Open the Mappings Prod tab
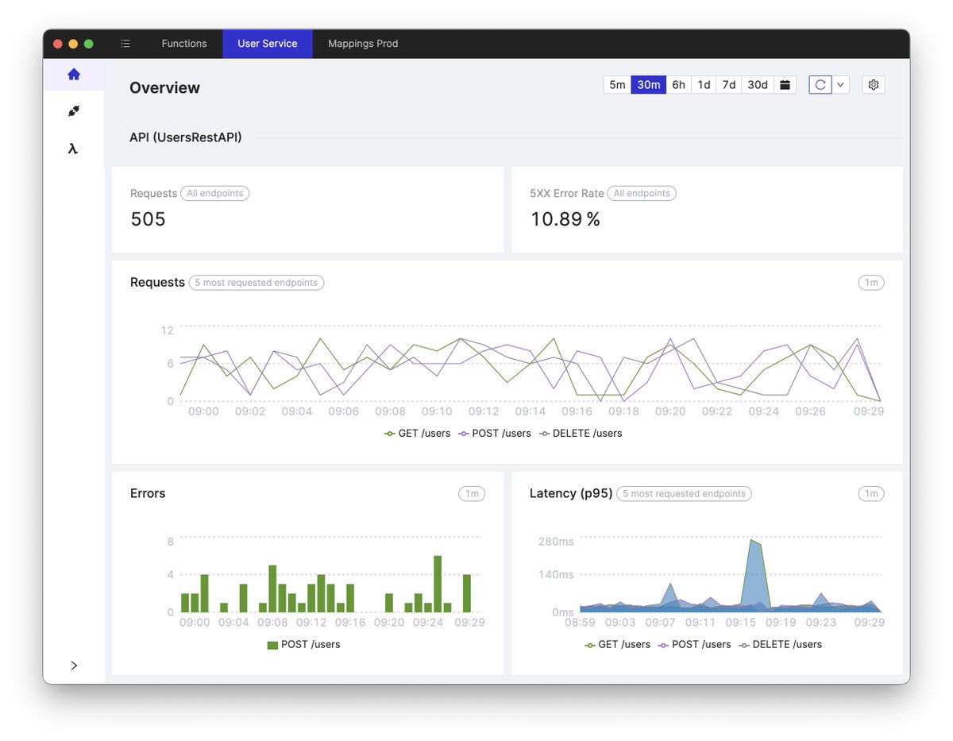Screen dimensions: 953x741 pos(362,44)
